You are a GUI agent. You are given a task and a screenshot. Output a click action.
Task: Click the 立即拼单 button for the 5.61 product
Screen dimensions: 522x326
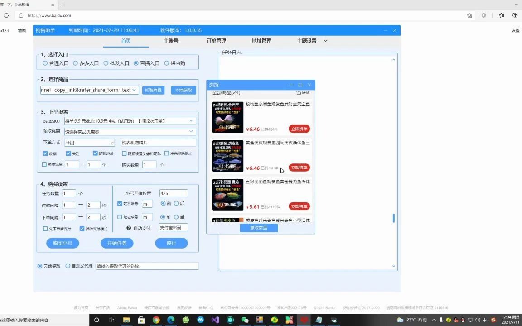pos(299,206)
